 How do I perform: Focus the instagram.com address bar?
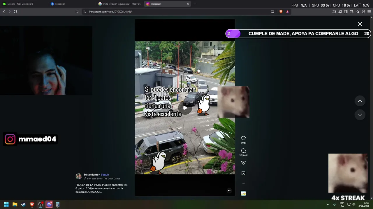pos(178,12)
